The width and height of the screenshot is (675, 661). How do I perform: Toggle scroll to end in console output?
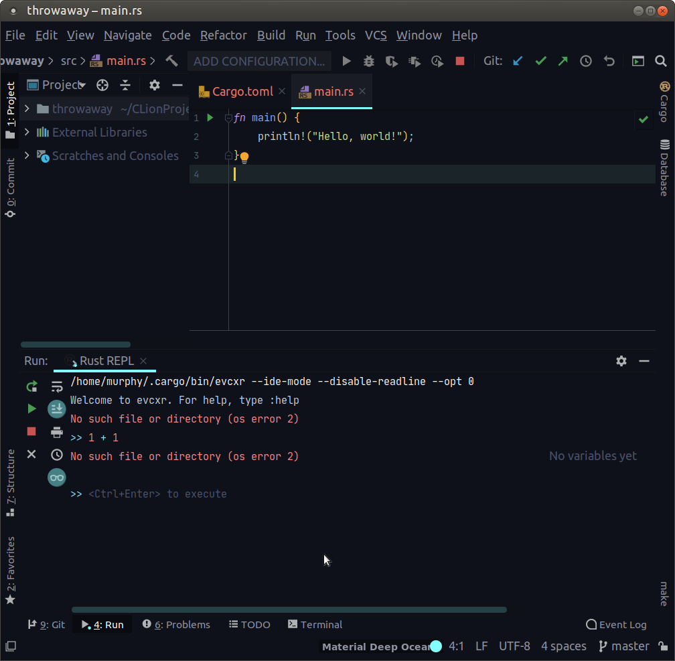click(56, 409)
